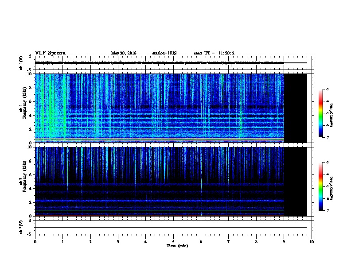
Task: Click time axis tick label "9"
Action: pyautogui.click(x=284, y=242)
